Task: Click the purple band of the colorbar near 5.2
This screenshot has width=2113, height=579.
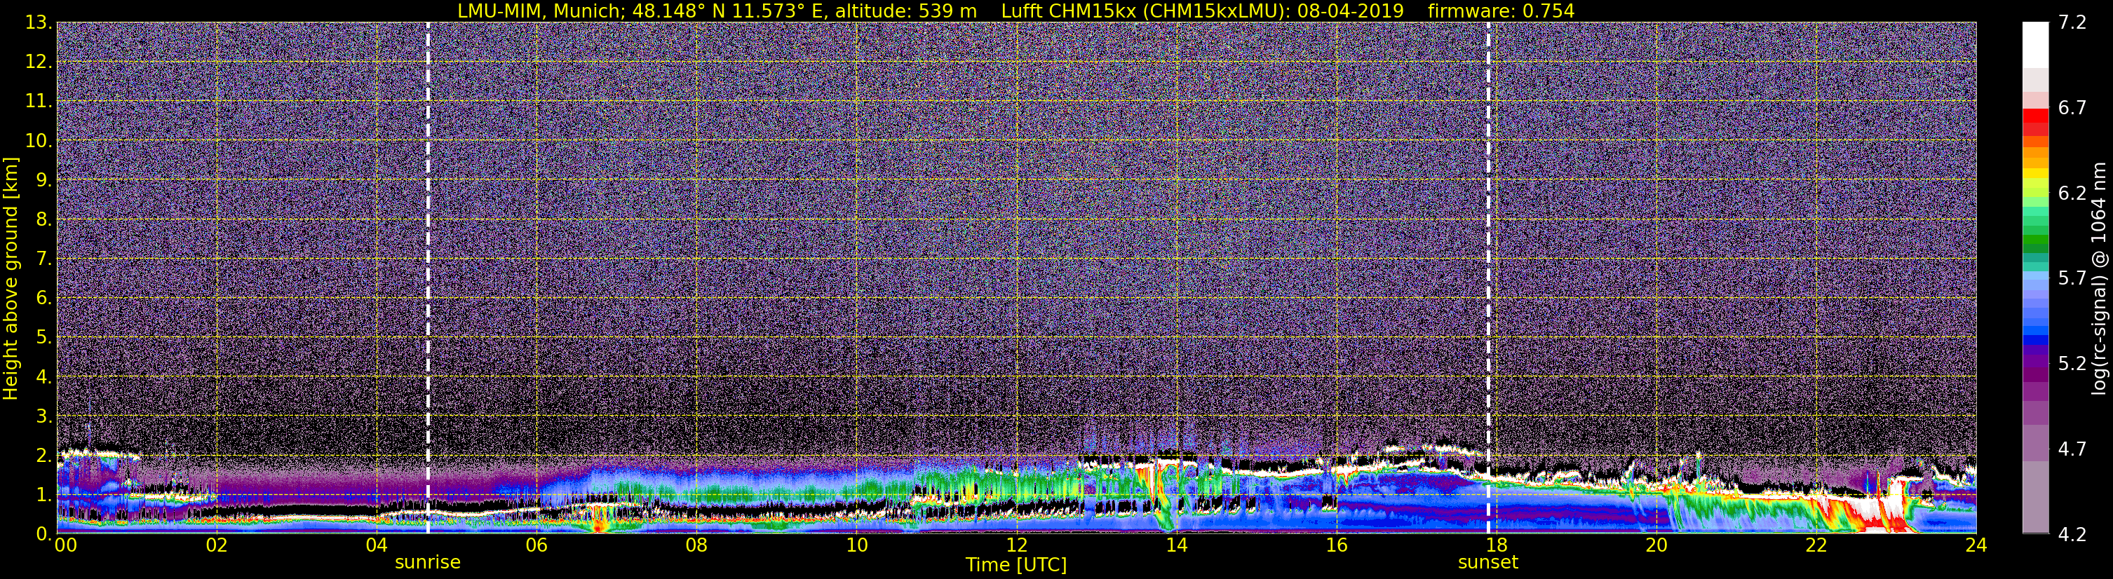Action: tap(2035, 362)
